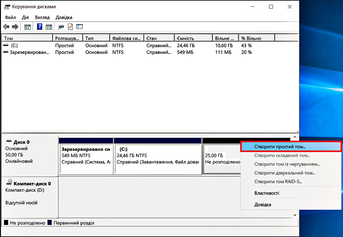Click the Forward arrow toolbar icon
This screenshot has height=237, width=343.
point(15,27)
